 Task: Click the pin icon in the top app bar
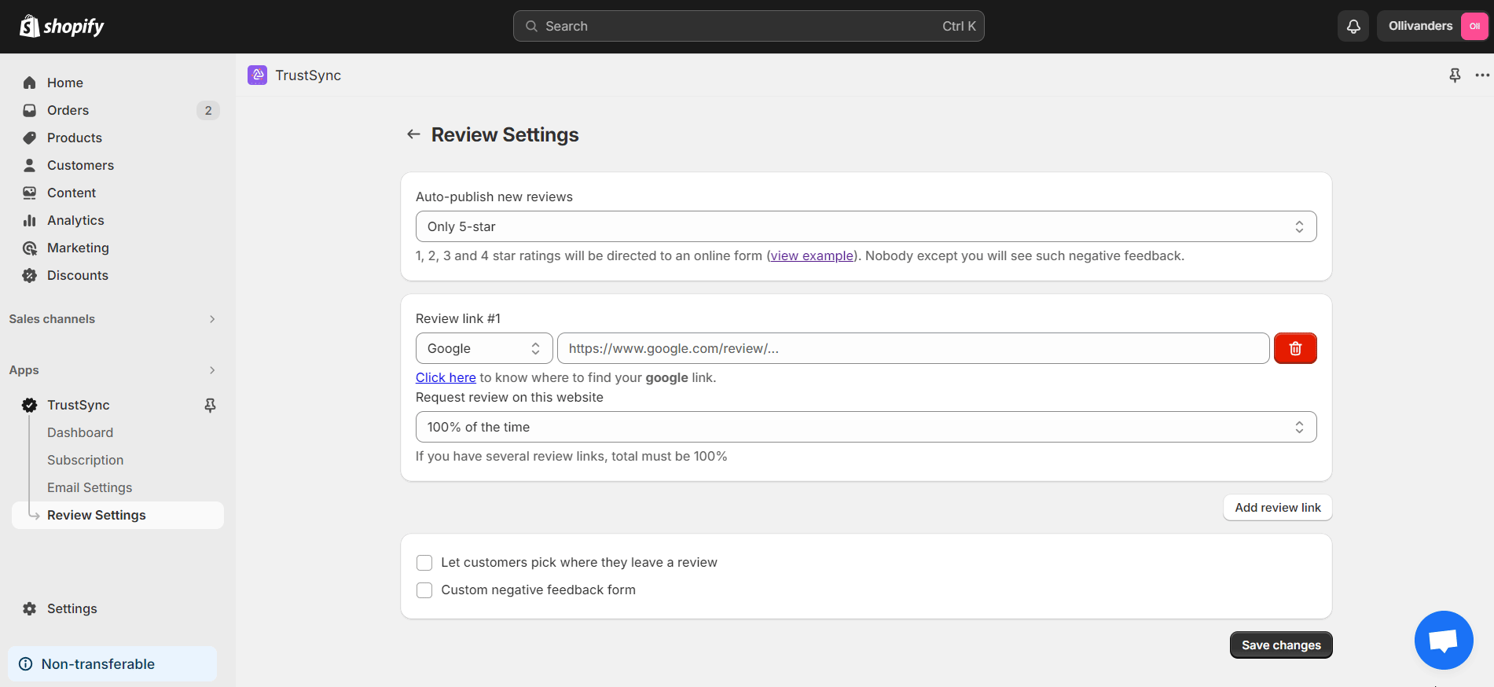tap(1455, 75)
